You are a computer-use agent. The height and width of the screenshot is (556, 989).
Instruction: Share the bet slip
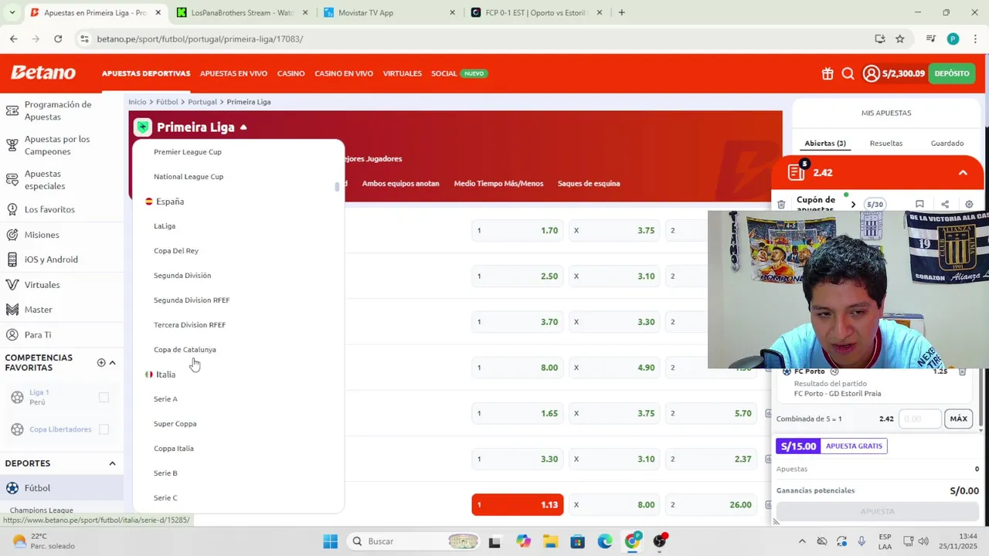point(945,205)
